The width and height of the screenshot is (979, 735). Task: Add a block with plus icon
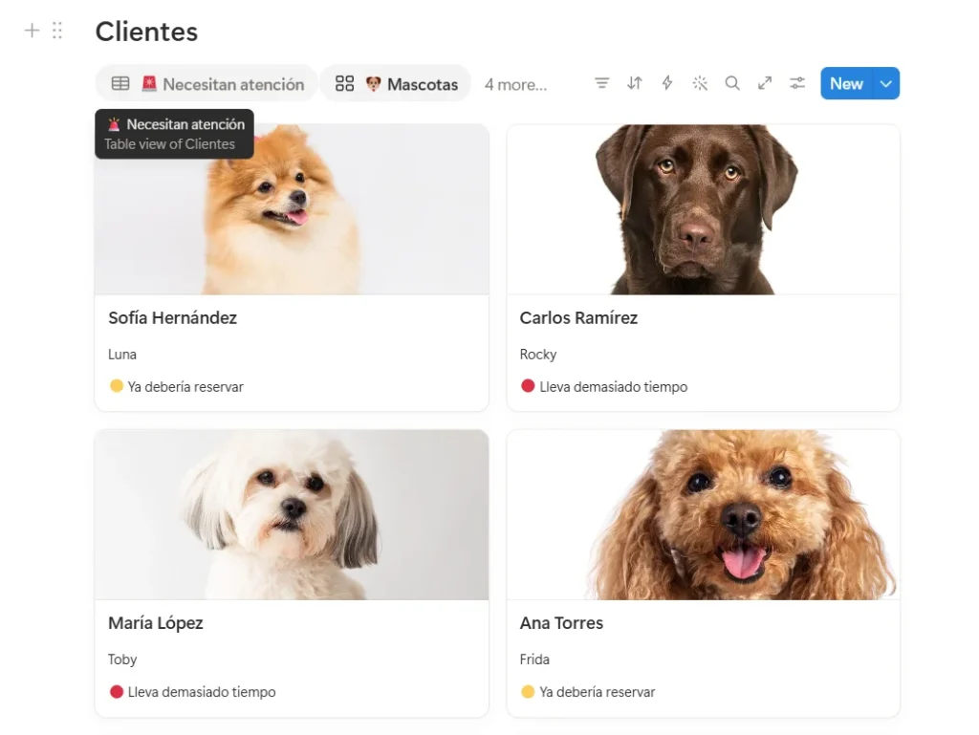tap(32, 31)
